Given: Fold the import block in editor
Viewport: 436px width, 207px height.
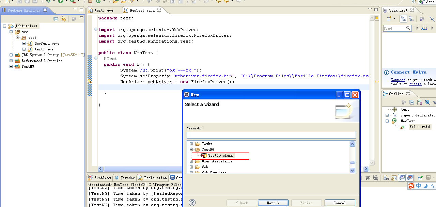Looking at the screenshot, I should click(x=96, y=30).
